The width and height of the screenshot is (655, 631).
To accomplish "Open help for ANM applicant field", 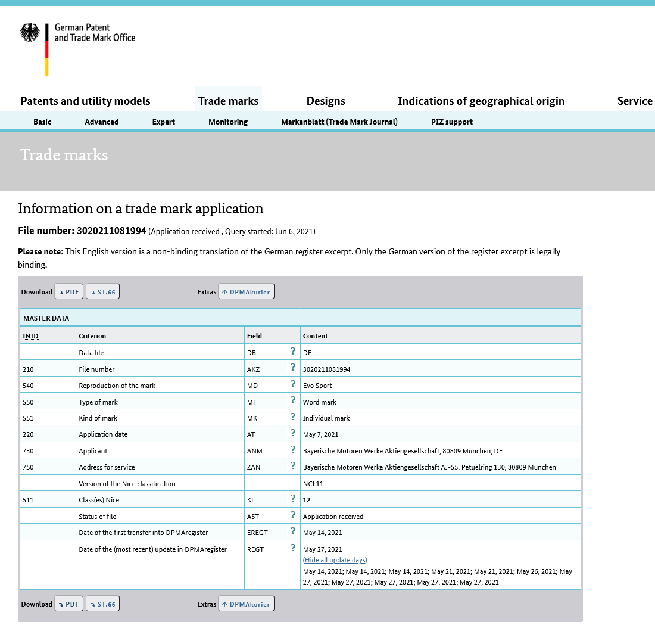I will coord(293,450).
